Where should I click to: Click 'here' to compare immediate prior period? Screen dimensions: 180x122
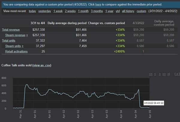(98, 4)
